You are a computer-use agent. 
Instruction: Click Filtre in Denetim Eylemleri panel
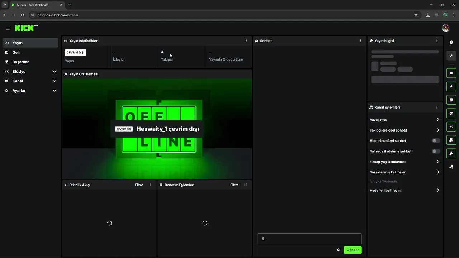point(235,185)
